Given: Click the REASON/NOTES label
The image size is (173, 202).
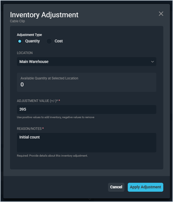Looking at the screenshot, I should (29, 128).
